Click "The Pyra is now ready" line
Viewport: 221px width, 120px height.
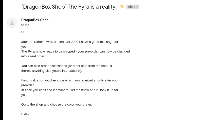(x=76, y=52)
